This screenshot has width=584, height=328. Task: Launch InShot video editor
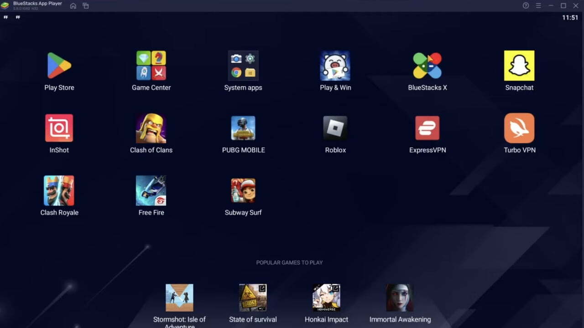(59, 128)
